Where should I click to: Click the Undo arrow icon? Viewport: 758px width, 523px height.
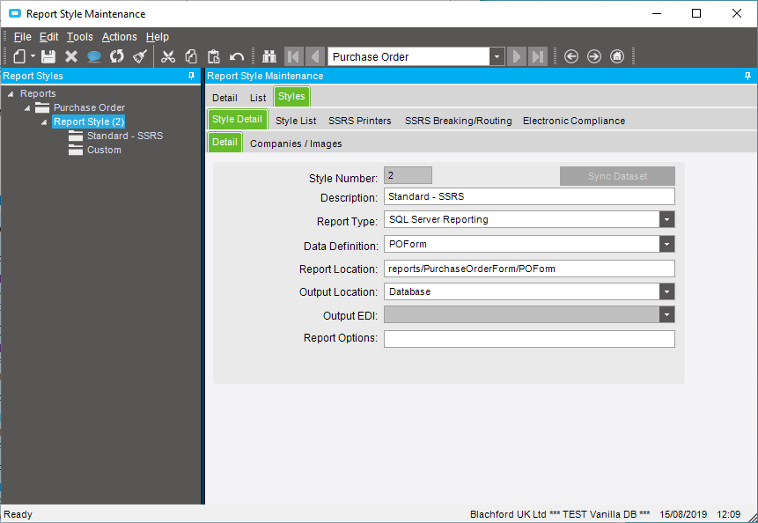tap(237, 56)
